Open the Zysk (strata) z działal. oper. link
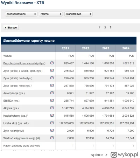The width and height of the screenshot is (140, 158). 23,71
